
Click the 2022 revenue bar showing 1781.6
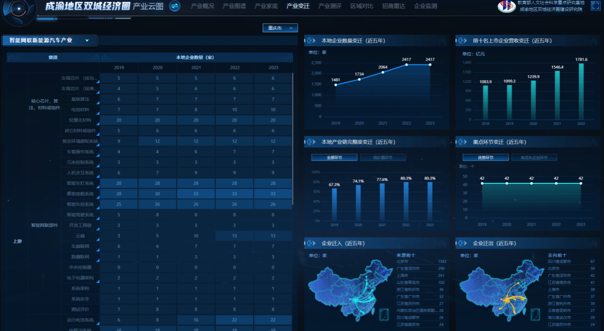click(x=581, y=91)
